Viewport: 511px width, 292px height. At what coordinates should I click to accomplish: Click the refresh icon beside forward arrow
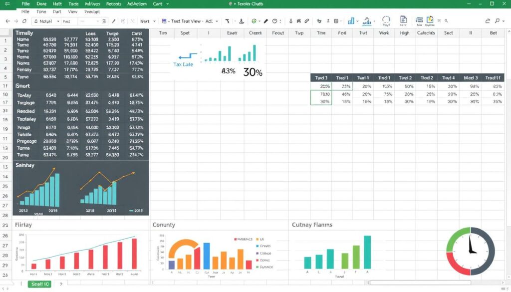[24, 21]
